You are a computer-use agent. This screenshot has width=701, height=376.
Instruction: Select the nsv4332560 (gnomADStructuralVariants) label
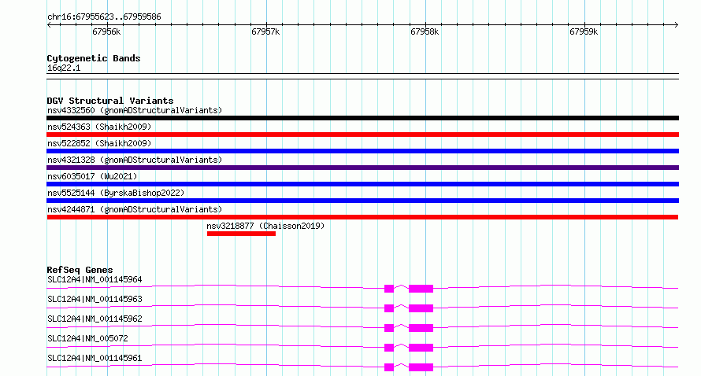click(x=135, y=110)
